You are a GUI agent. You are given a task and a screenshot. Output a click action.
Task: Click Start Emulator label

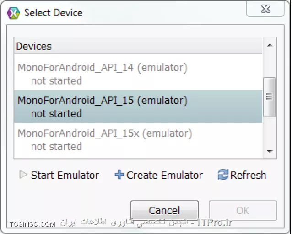(x=65, y=175)
